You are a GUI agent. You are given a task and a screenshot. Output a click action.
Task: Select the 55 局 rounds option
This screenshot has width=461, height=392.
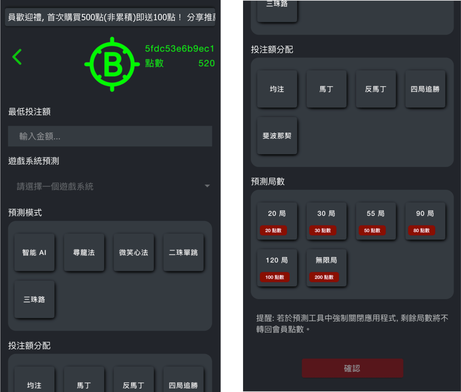click(376, 221)
